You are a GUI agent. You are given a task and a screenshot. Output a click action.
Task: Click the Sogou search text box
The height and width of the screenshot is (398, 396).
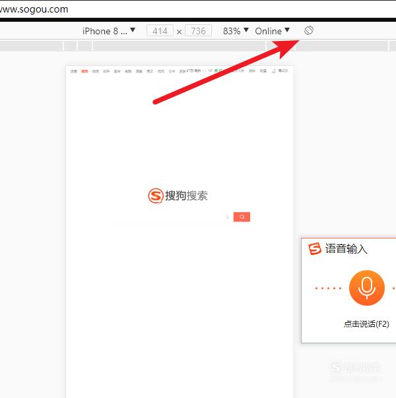[x=172, y=217]
